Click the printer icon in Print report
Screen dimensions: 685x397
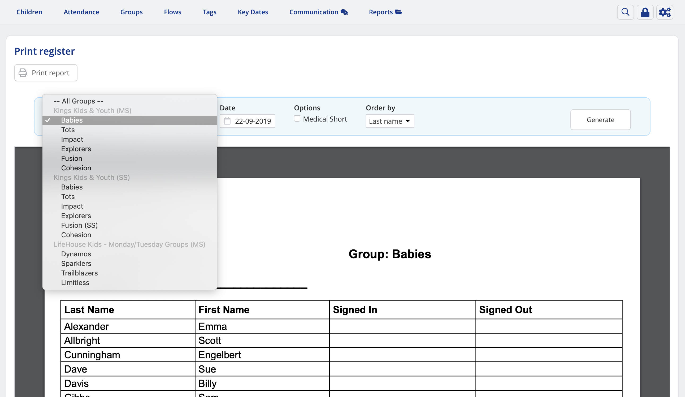click(x=23, y=73)
